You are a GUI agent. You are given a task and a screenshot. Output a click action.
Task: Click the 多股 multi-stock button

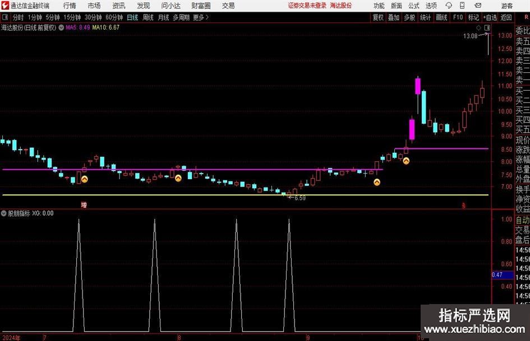pos(409,17)
